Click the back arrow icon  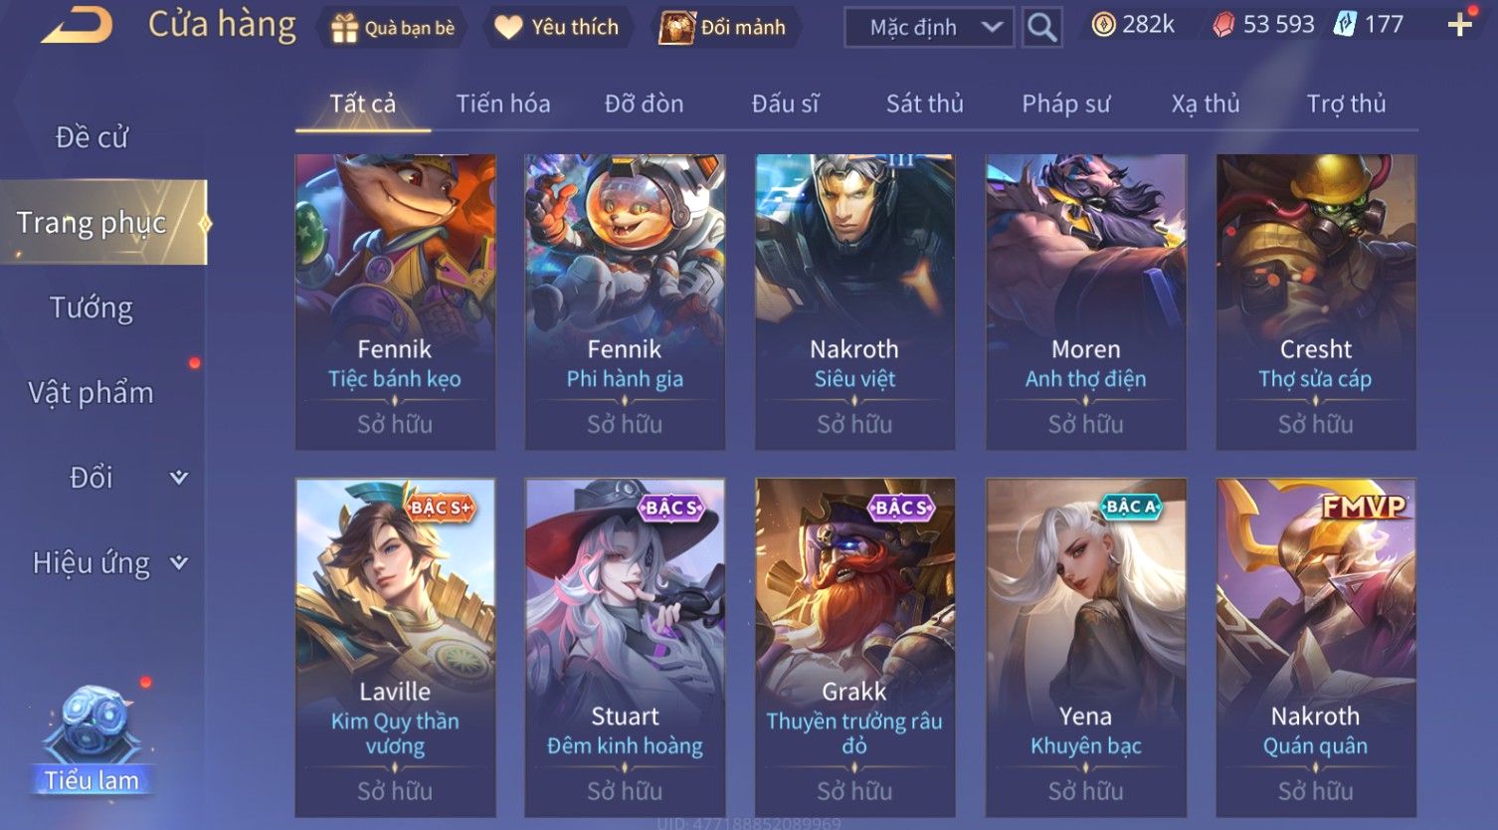[77, 25]
